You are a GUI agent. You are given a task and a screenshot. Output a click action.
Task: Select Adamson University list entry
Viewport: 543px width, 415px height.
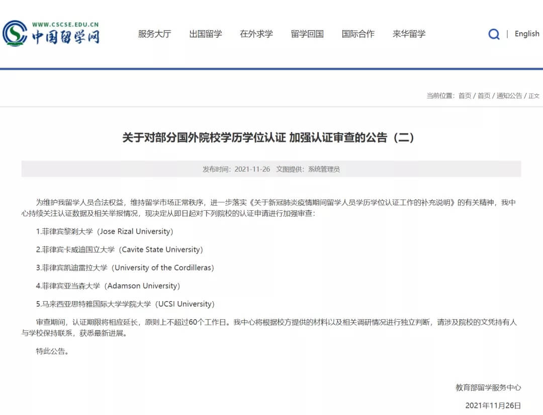(x=108, y=286)
